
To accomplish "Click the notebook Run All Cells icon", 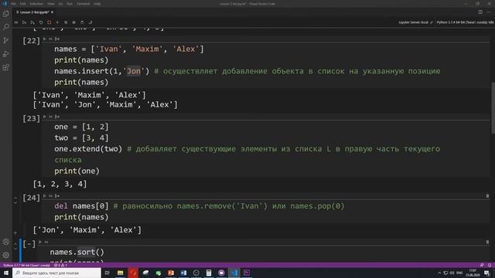I will [x=16, y=22].
